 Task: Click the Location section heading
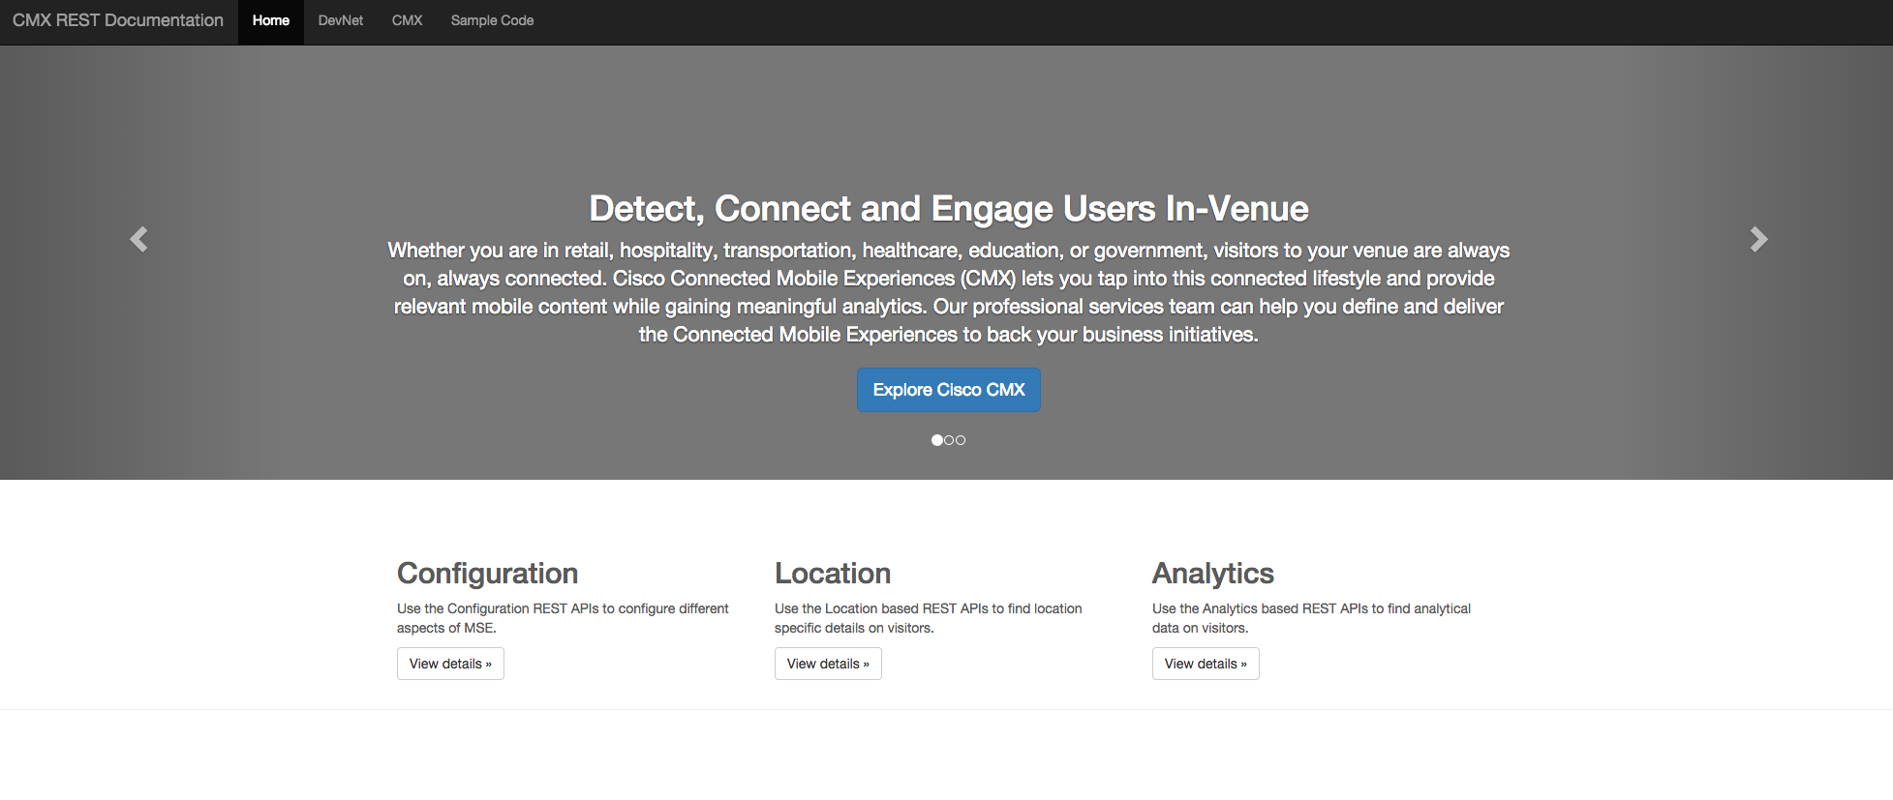[x=832, y=574]
